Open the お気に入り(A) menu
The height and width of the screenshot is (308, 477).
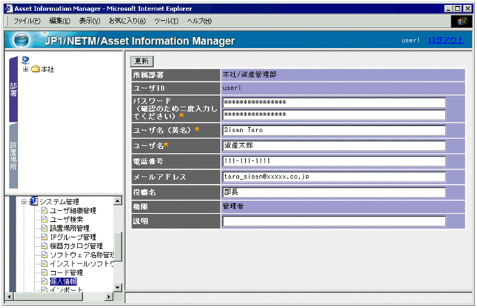(117, 21)
